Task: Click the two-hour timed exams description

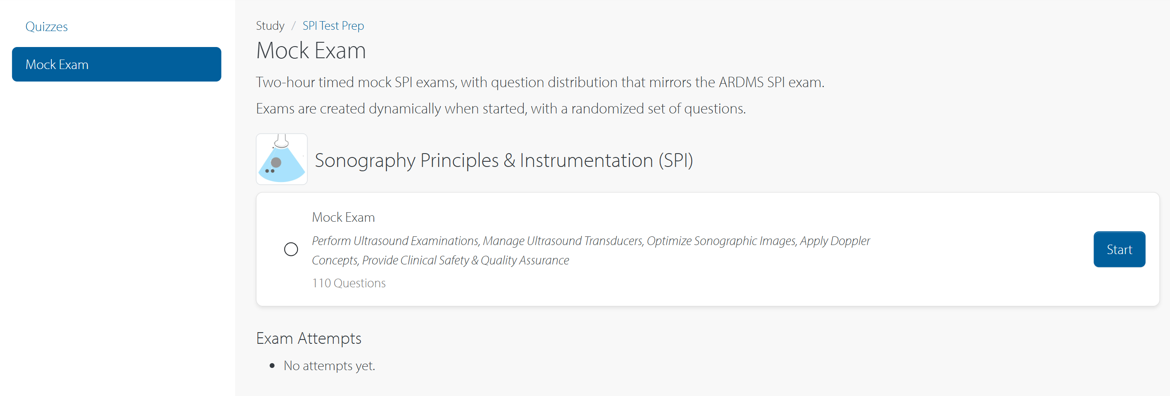Action: [540, 82]
